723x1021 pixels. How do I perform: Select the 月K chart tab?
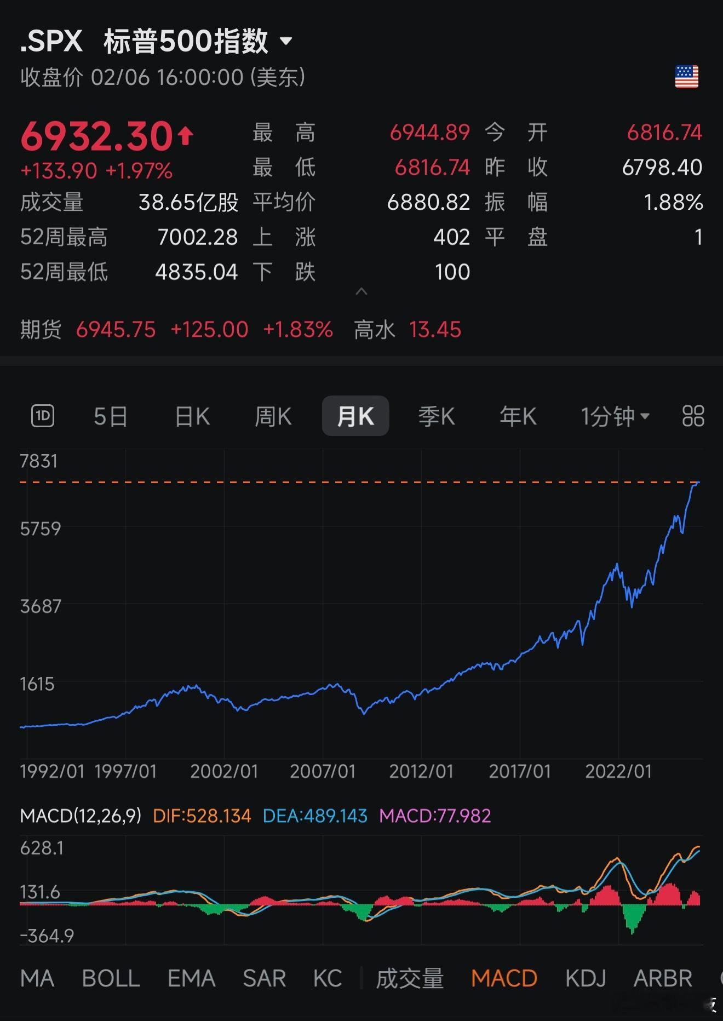pos(355,416)
